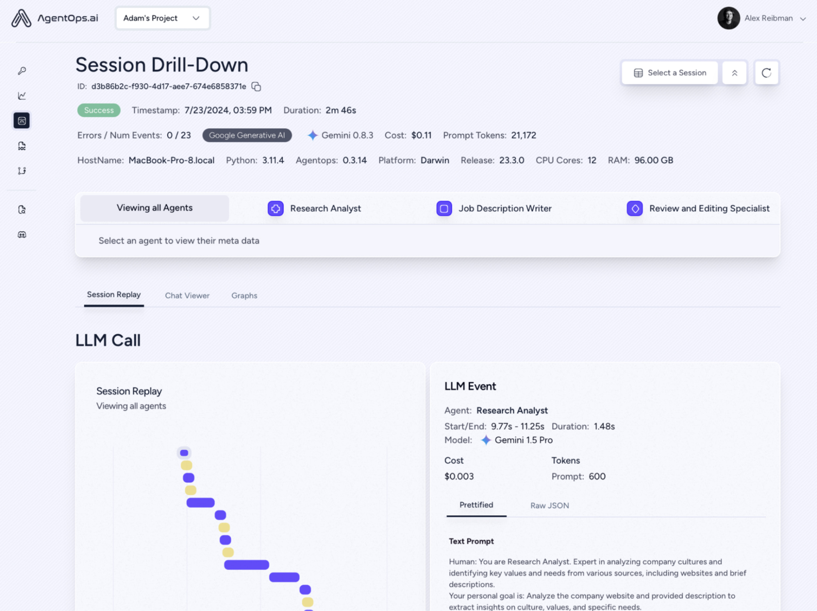Switch to the Graphs tab
Viewport: 817px width, 611px height.
tap(243, 295)
